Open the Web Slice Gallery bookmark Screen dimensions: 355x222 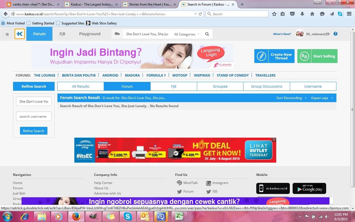tap(101, 23)
